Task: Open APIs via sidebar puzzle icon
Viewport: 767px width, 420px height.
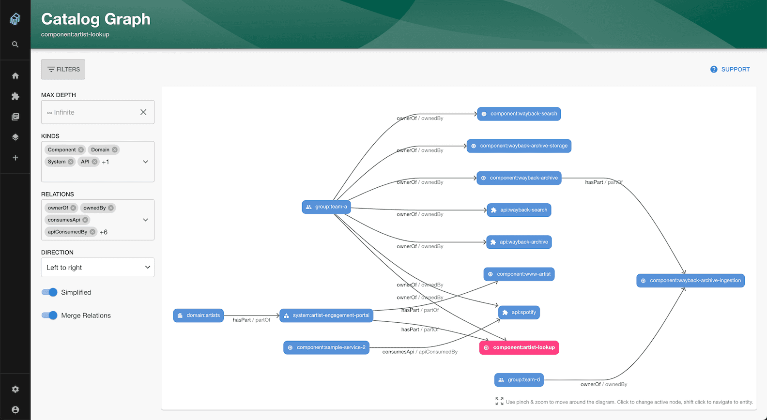Action: pyautogui.click(x=15, y=96)
